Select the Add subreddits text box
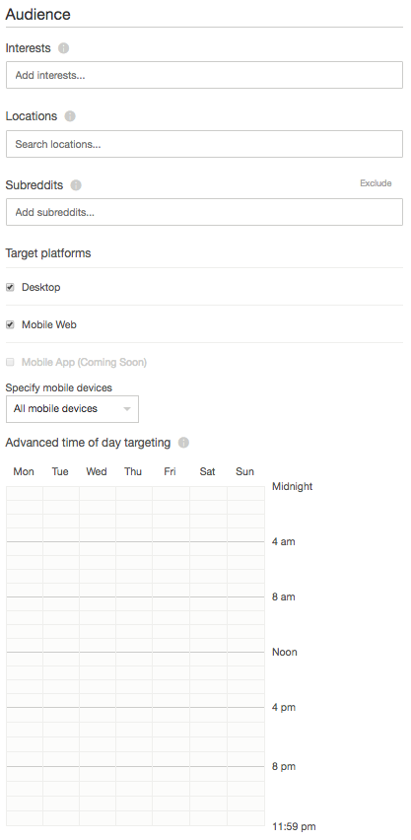Screen dimensions: 411x840 (204, 212)
